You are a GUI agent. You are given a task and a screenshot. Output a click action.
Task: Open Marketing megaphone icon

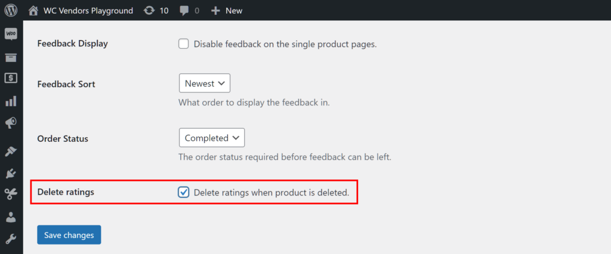point(11,123)
